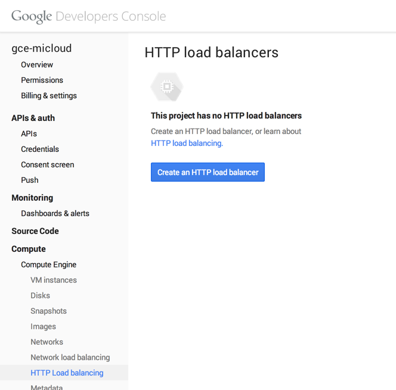Click 'This project has no HTTP load balancers'

(226, 116)
